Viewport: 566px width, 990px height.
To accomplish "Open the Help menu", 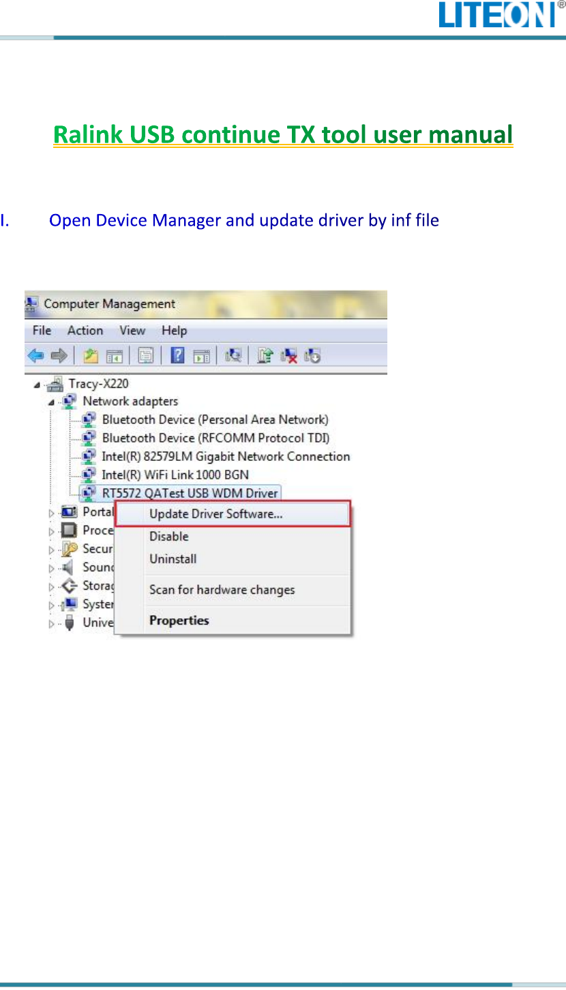I will point(174,331).
